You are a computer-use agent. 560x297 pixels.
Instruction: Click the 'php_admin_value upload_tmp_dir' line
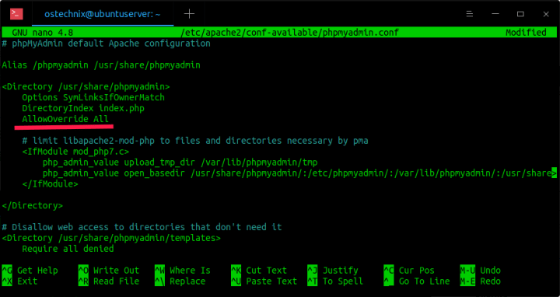pyautogui.click(x=180, y=162)
